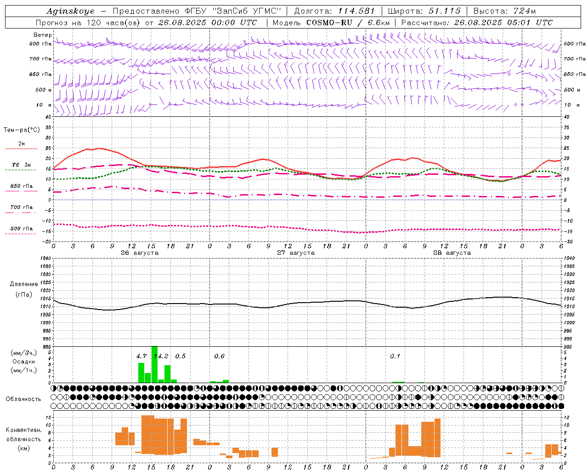Click the '850 гПа' temperature legend entry
The width and height of the screenshot is (588, 471).
pos(22,186)
